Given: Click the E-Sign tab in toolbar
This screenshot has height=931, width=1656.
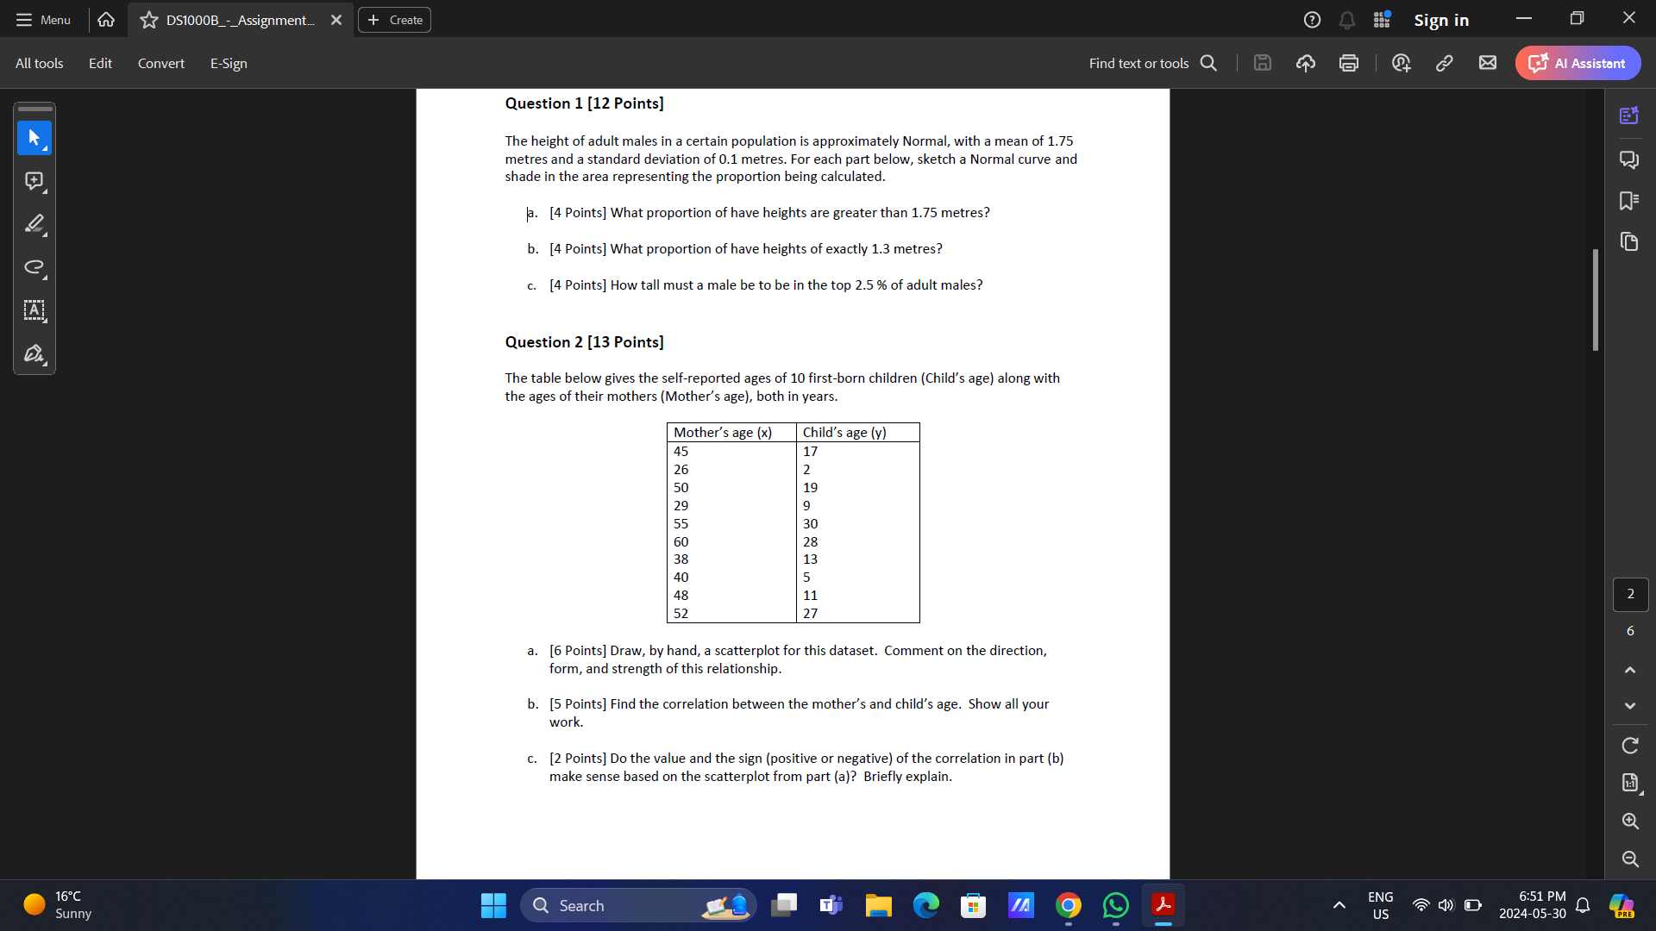Looking at the screenshot, I should (x=228, y=63).
